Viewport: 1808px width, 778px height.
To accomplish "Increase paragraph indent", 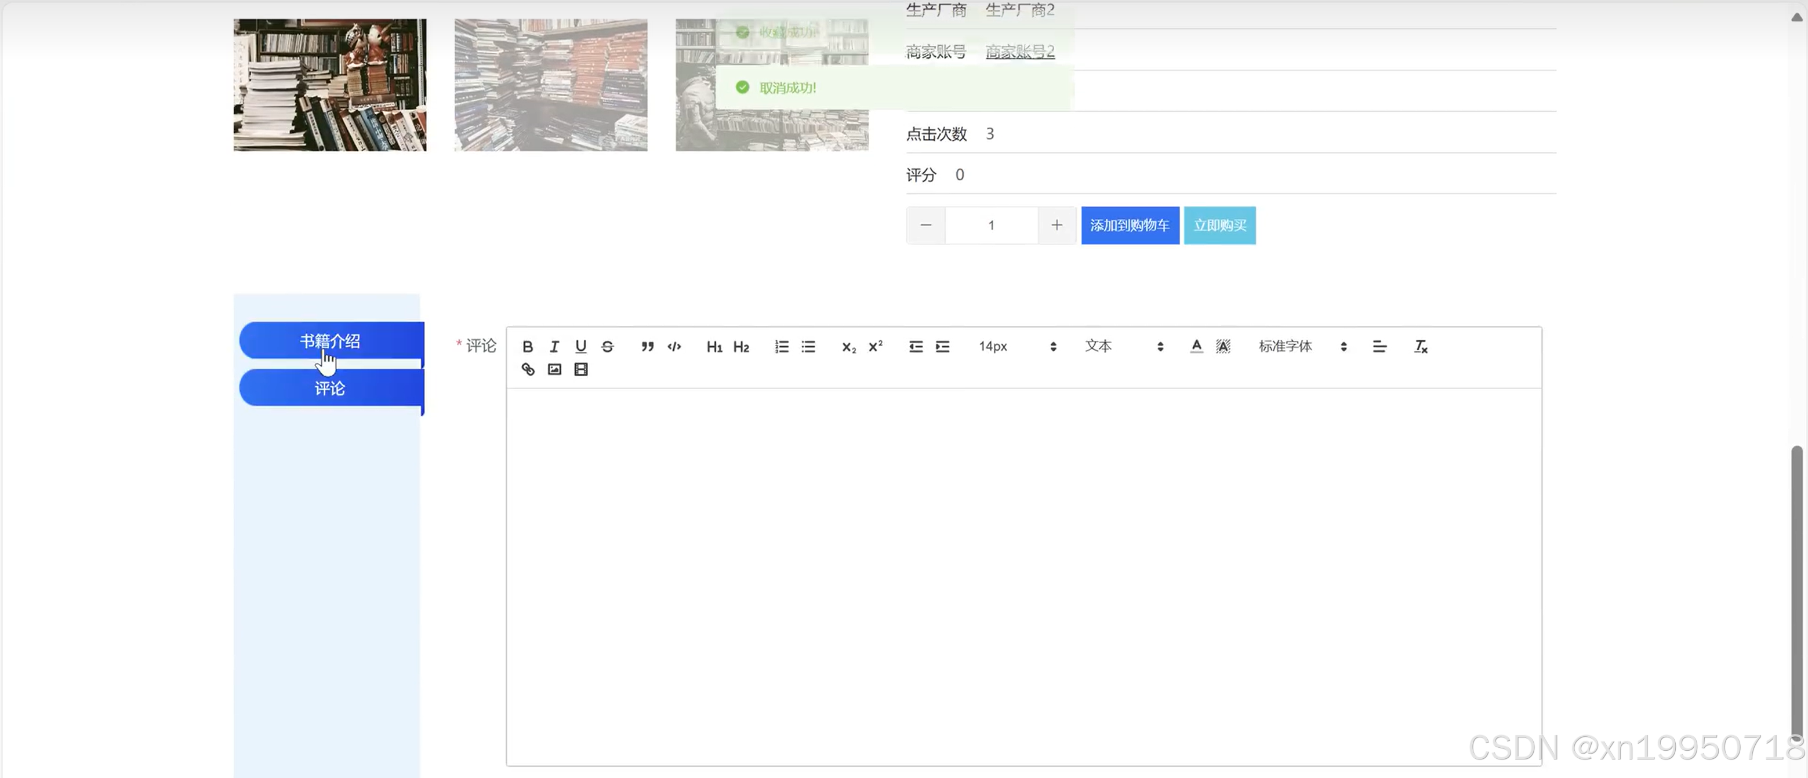I will point(942,347).
